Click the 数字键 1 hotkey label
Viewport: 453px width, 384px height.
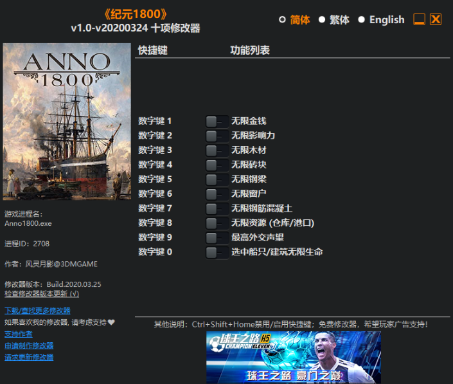click(x=155, y=121)
